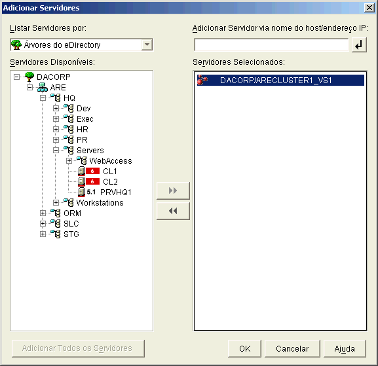This screenshot has width=378, height=366.
Task: Collapse the Servers node
Action: point(56,151)
